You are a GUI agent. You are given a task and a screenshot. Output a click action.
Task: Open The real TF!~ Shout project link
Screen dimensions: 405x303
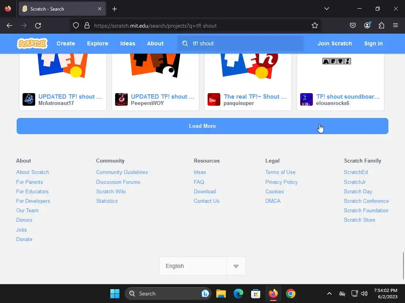(x=255, y=97)
